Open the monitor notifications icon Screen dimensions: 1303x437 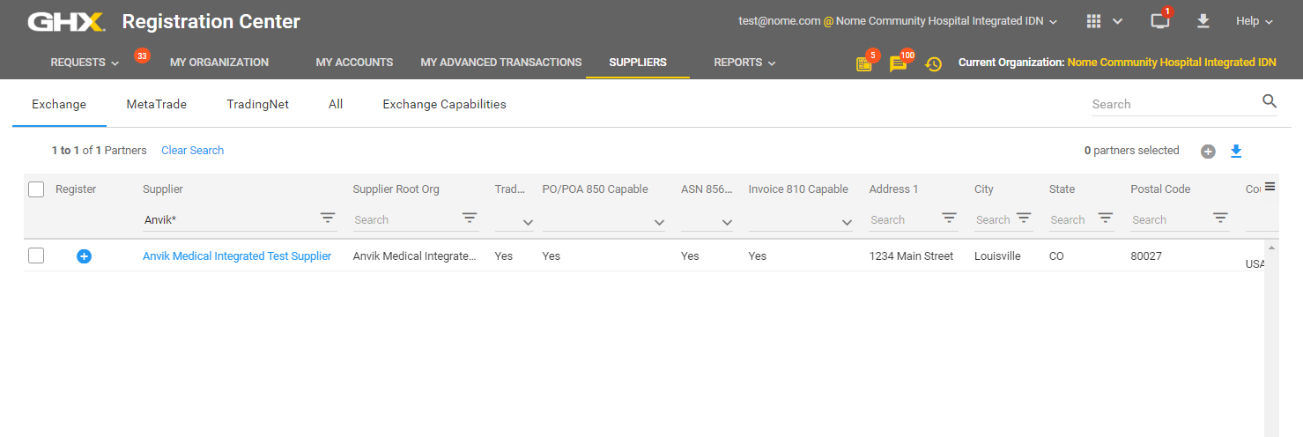(x=1160, y=21)
